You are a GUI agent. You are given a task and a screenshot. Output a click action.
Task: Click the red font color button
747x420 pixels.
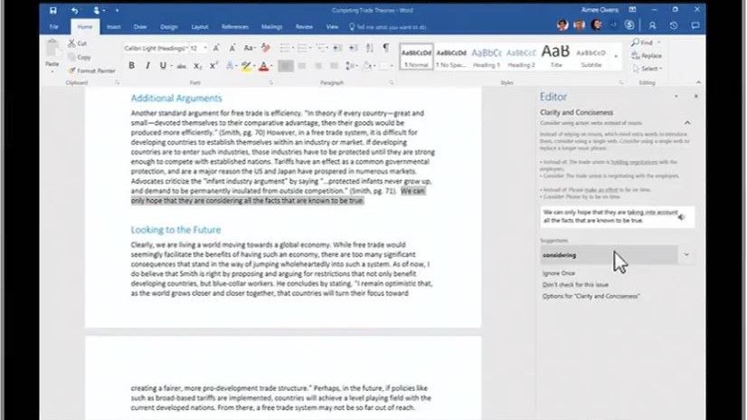point(263,66)
